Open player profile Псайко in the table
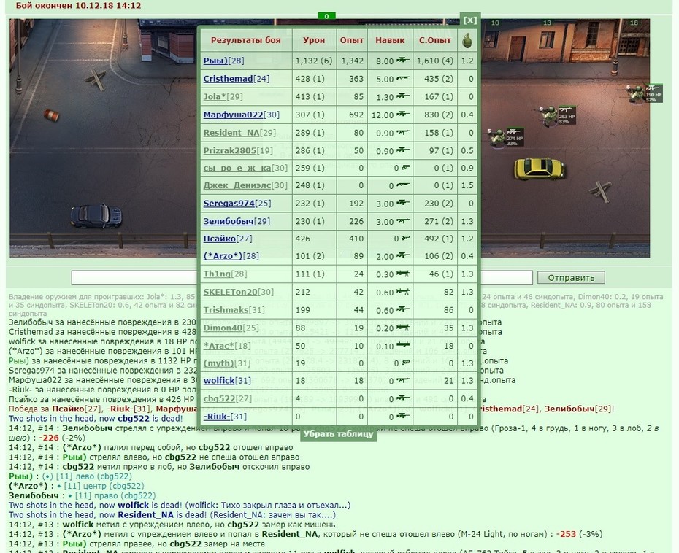The height and width of the screenshot is (553, 679). coord(220,239)
